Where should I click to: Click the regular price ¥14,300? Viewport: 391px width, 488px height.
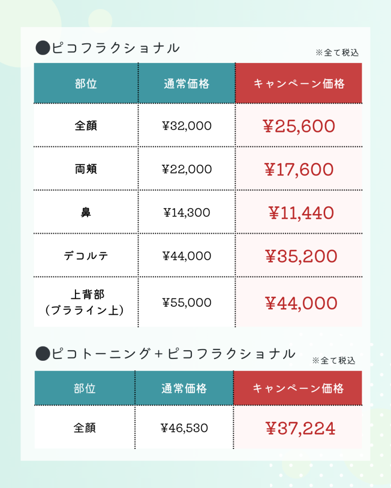187,213
